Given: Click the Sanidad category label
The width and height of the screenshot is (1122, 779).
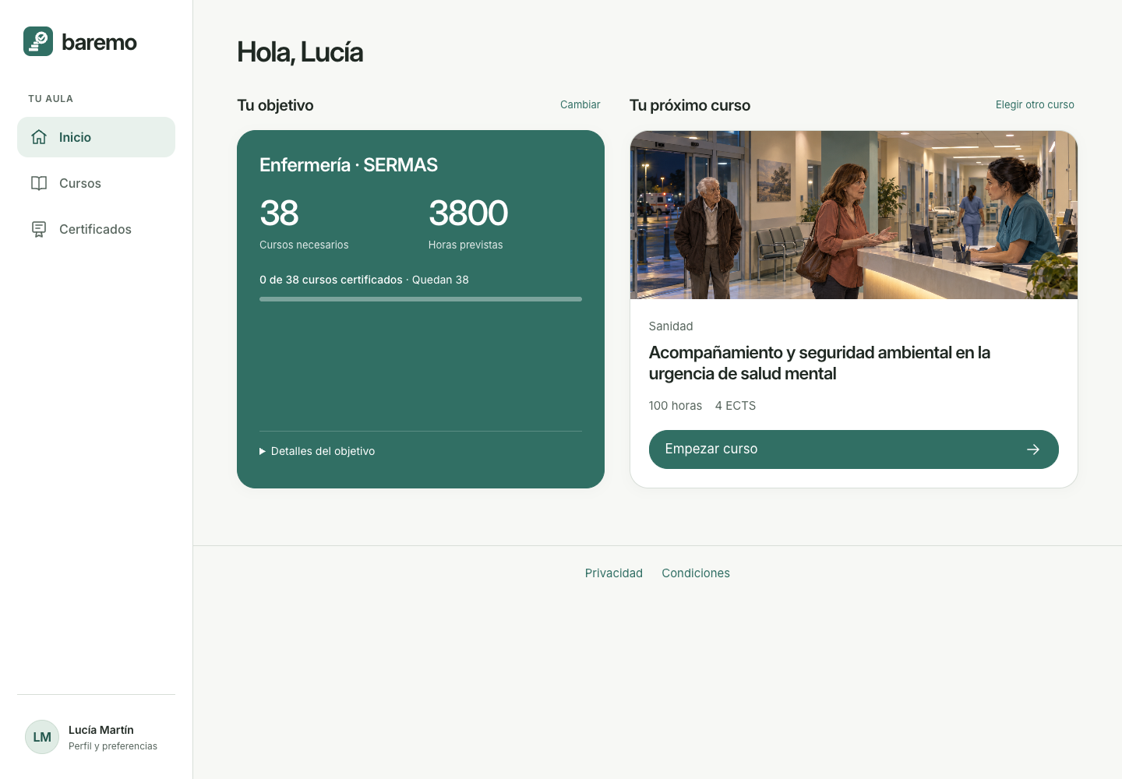Looking at the screenshot, I should (671, 326).
